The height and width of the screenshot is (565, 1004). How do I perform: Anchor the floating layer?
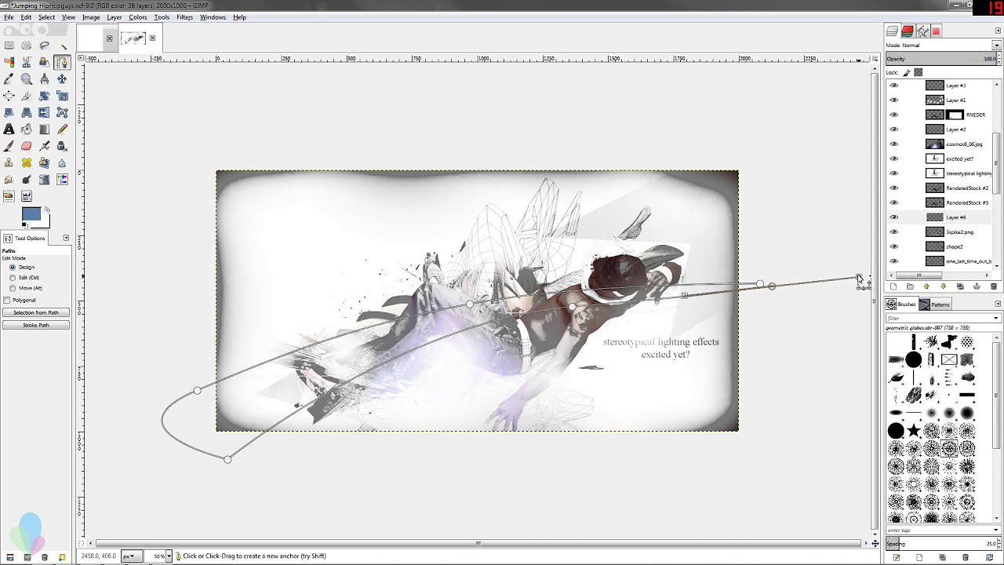point(977,286)
